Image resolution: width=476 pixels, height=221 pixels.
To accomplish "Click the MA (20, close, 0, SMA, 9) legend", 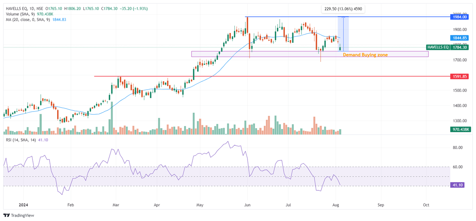I will [29, 19].
